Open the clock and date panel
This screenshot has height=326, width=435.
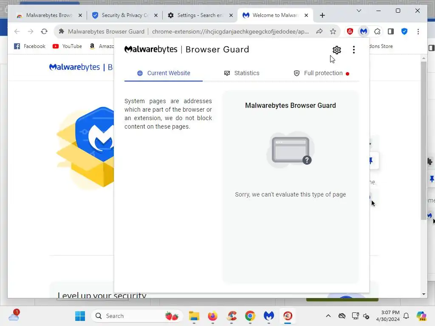(x=388, y=316)
